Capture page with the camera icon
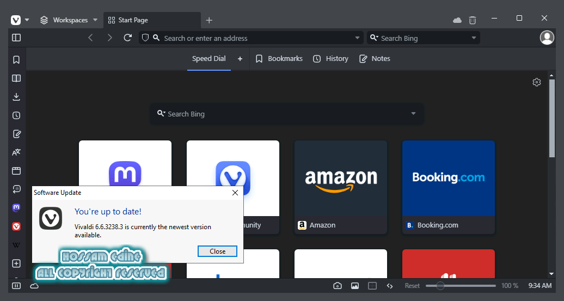 tap(338, 286)
